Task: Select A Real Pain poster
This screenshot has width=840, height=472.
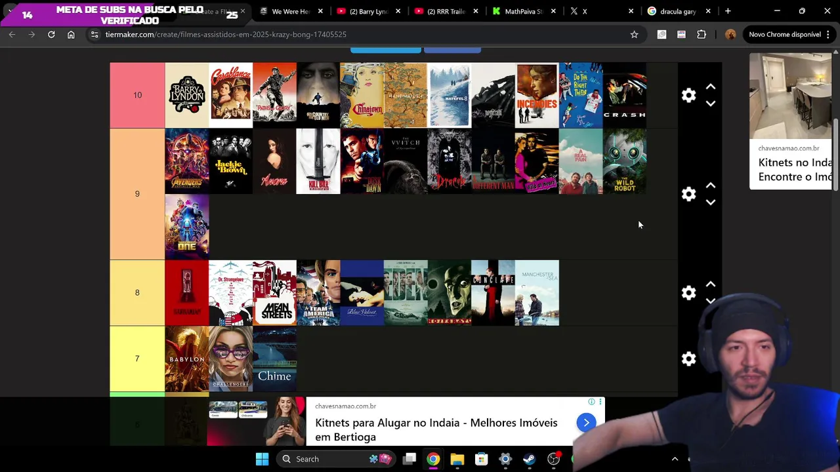Action: 581,161
